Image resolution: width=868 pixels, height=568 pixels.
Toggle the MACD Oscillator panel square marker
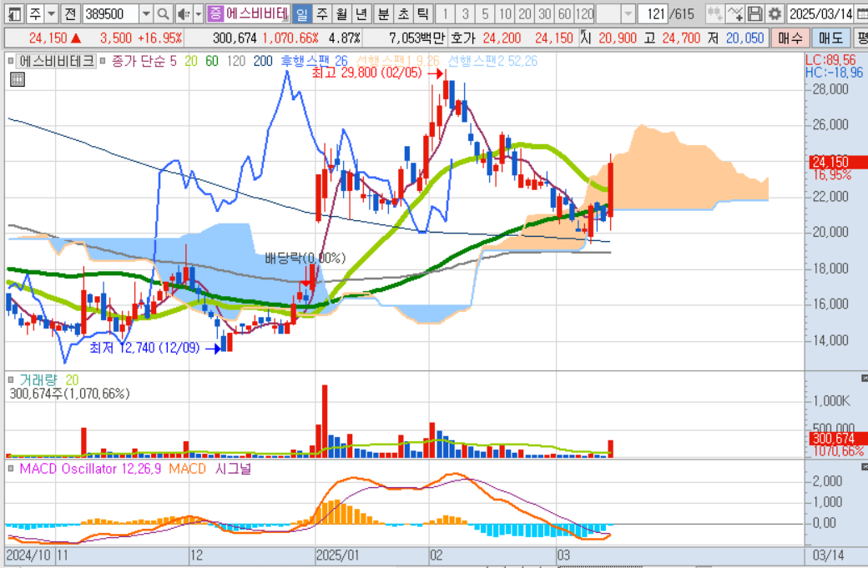tap(11, 469)
